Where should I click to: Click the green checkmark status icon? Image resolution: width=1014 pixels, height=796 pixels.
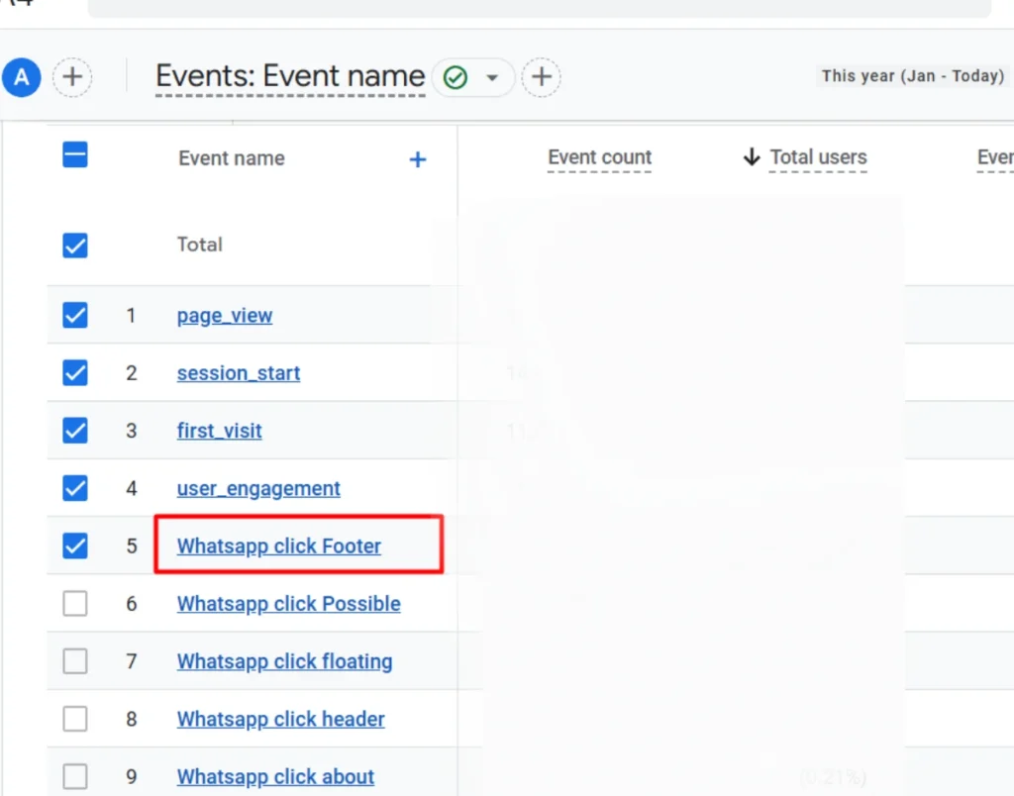tap(456, 77)
